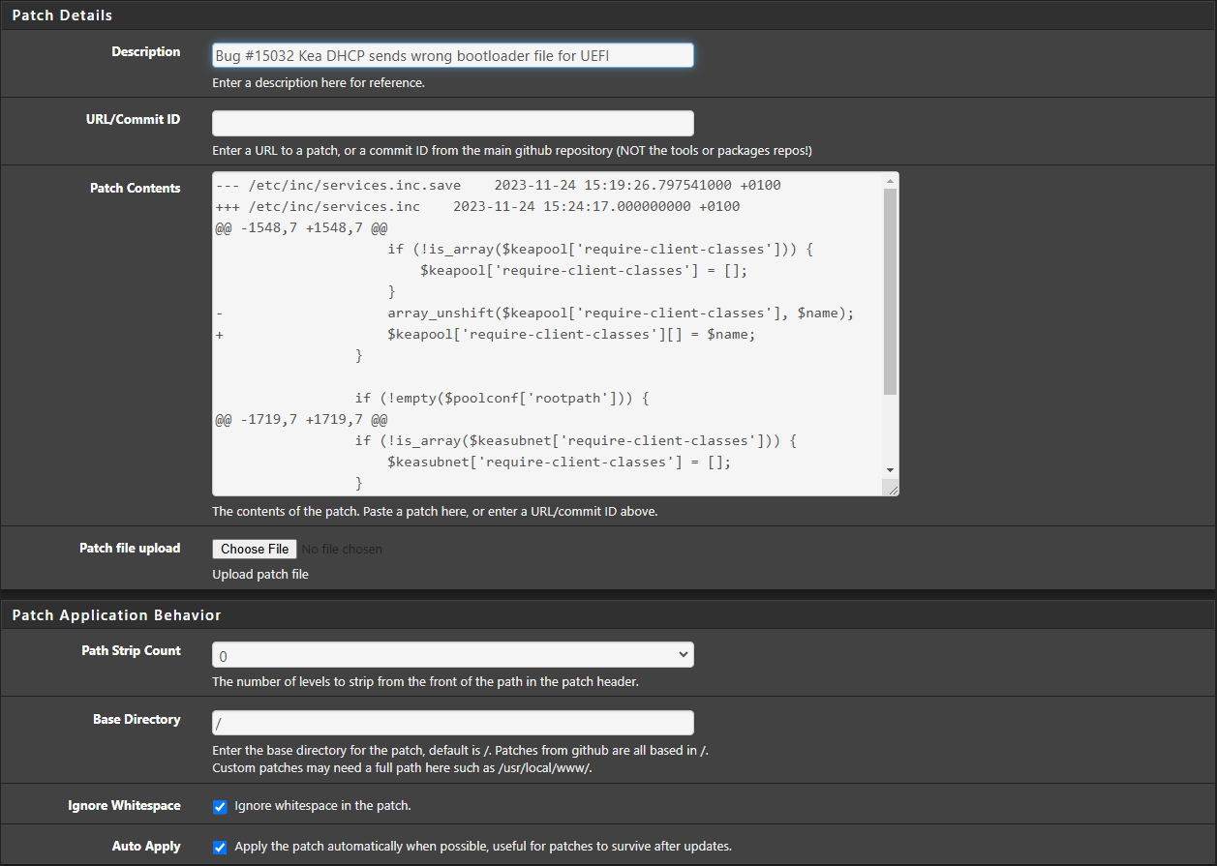1217x866 pixels.
Task: Click the 'Patch Application Behavior' heading
Action: tap(116, 615)
